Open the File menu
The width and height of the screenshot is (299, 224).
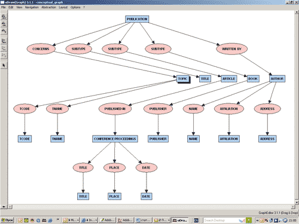coord(4,7)
